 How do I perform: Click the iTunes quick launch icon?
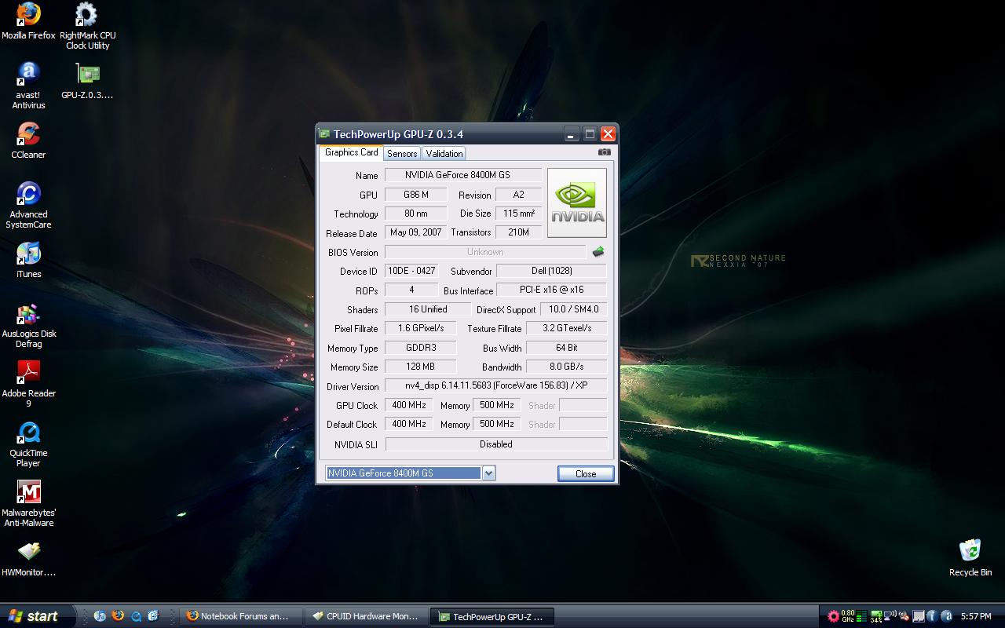click(x=100, y=616)
